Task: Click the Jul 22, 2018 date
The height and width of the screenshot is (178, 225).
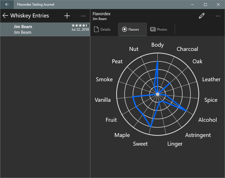Action: [x=80, y=30]
